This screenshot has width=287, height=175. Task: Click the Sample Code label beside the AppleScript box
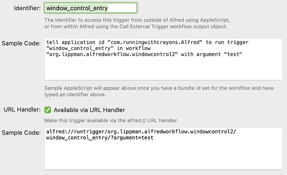point(21,43)
